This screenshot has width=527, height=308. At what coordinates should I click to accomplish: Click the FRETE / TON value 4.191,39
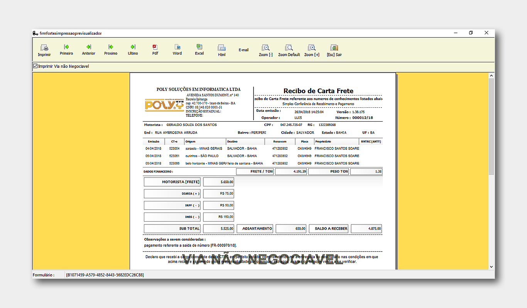point(291,171)
